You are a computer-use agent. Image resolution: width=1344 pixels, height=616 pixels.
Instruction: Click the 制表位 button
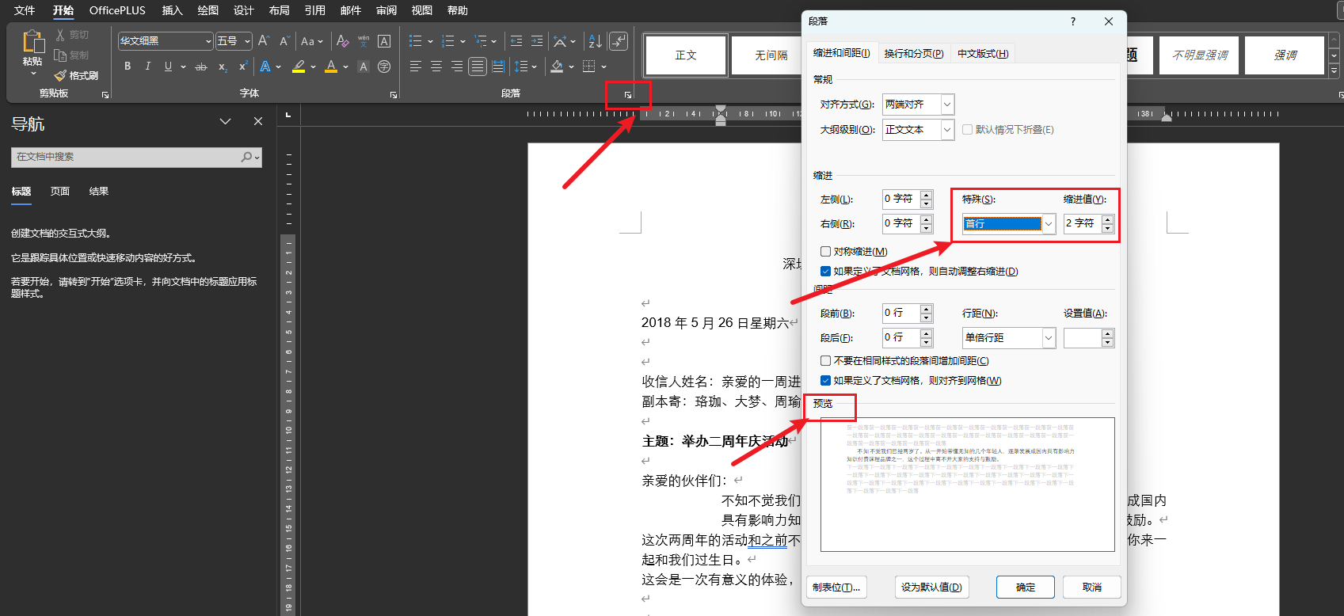pyautogui.click(x=836, y=587)
